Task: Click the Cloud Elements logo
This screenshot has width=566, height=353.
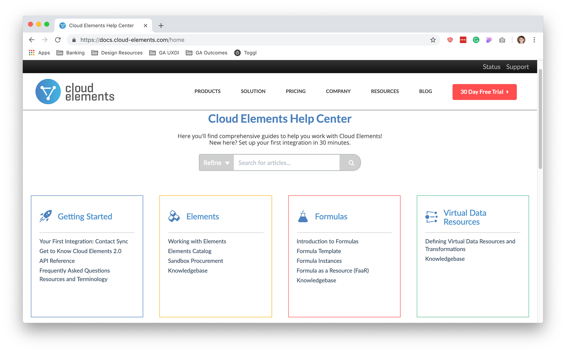Action: tap(75, 92)
